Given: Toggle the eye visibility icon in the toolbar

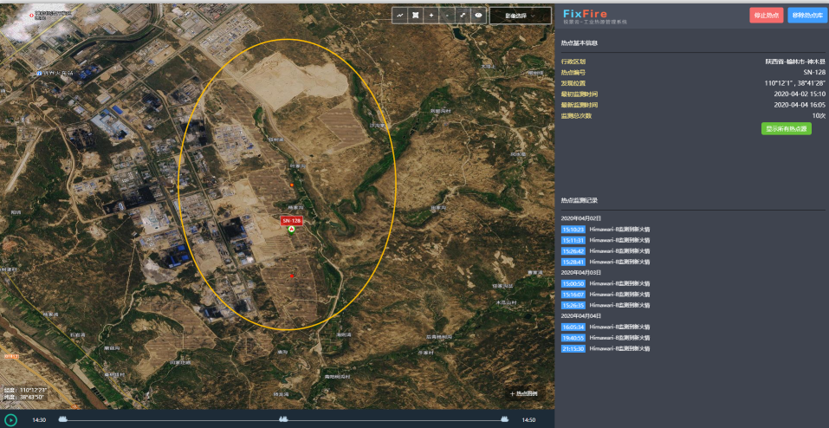Looking at the screenshot, I should pyautogui.click(x=477, y=16).
